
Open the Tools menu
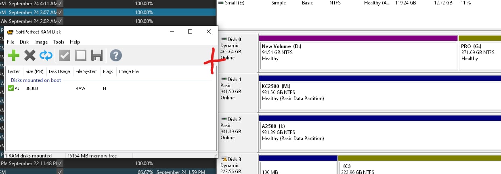59,42
